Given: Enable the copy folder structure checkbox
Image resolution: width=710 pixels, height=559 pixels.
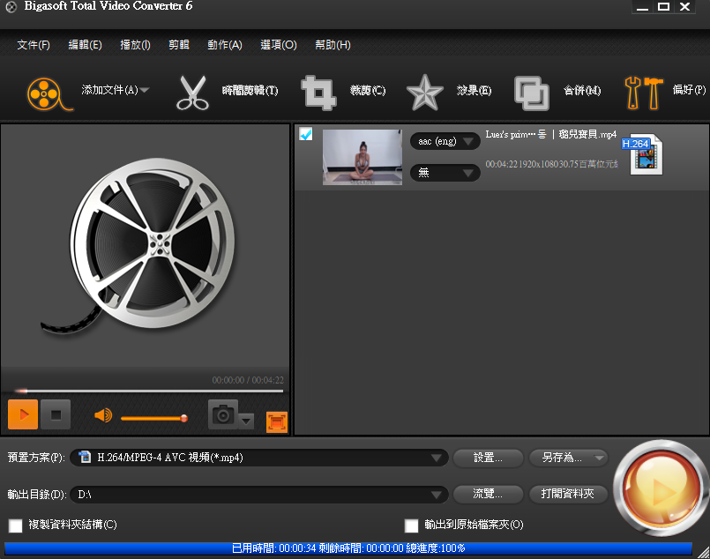Looking at the screenshot, I should pyautogui.click(x=16, y=525).
